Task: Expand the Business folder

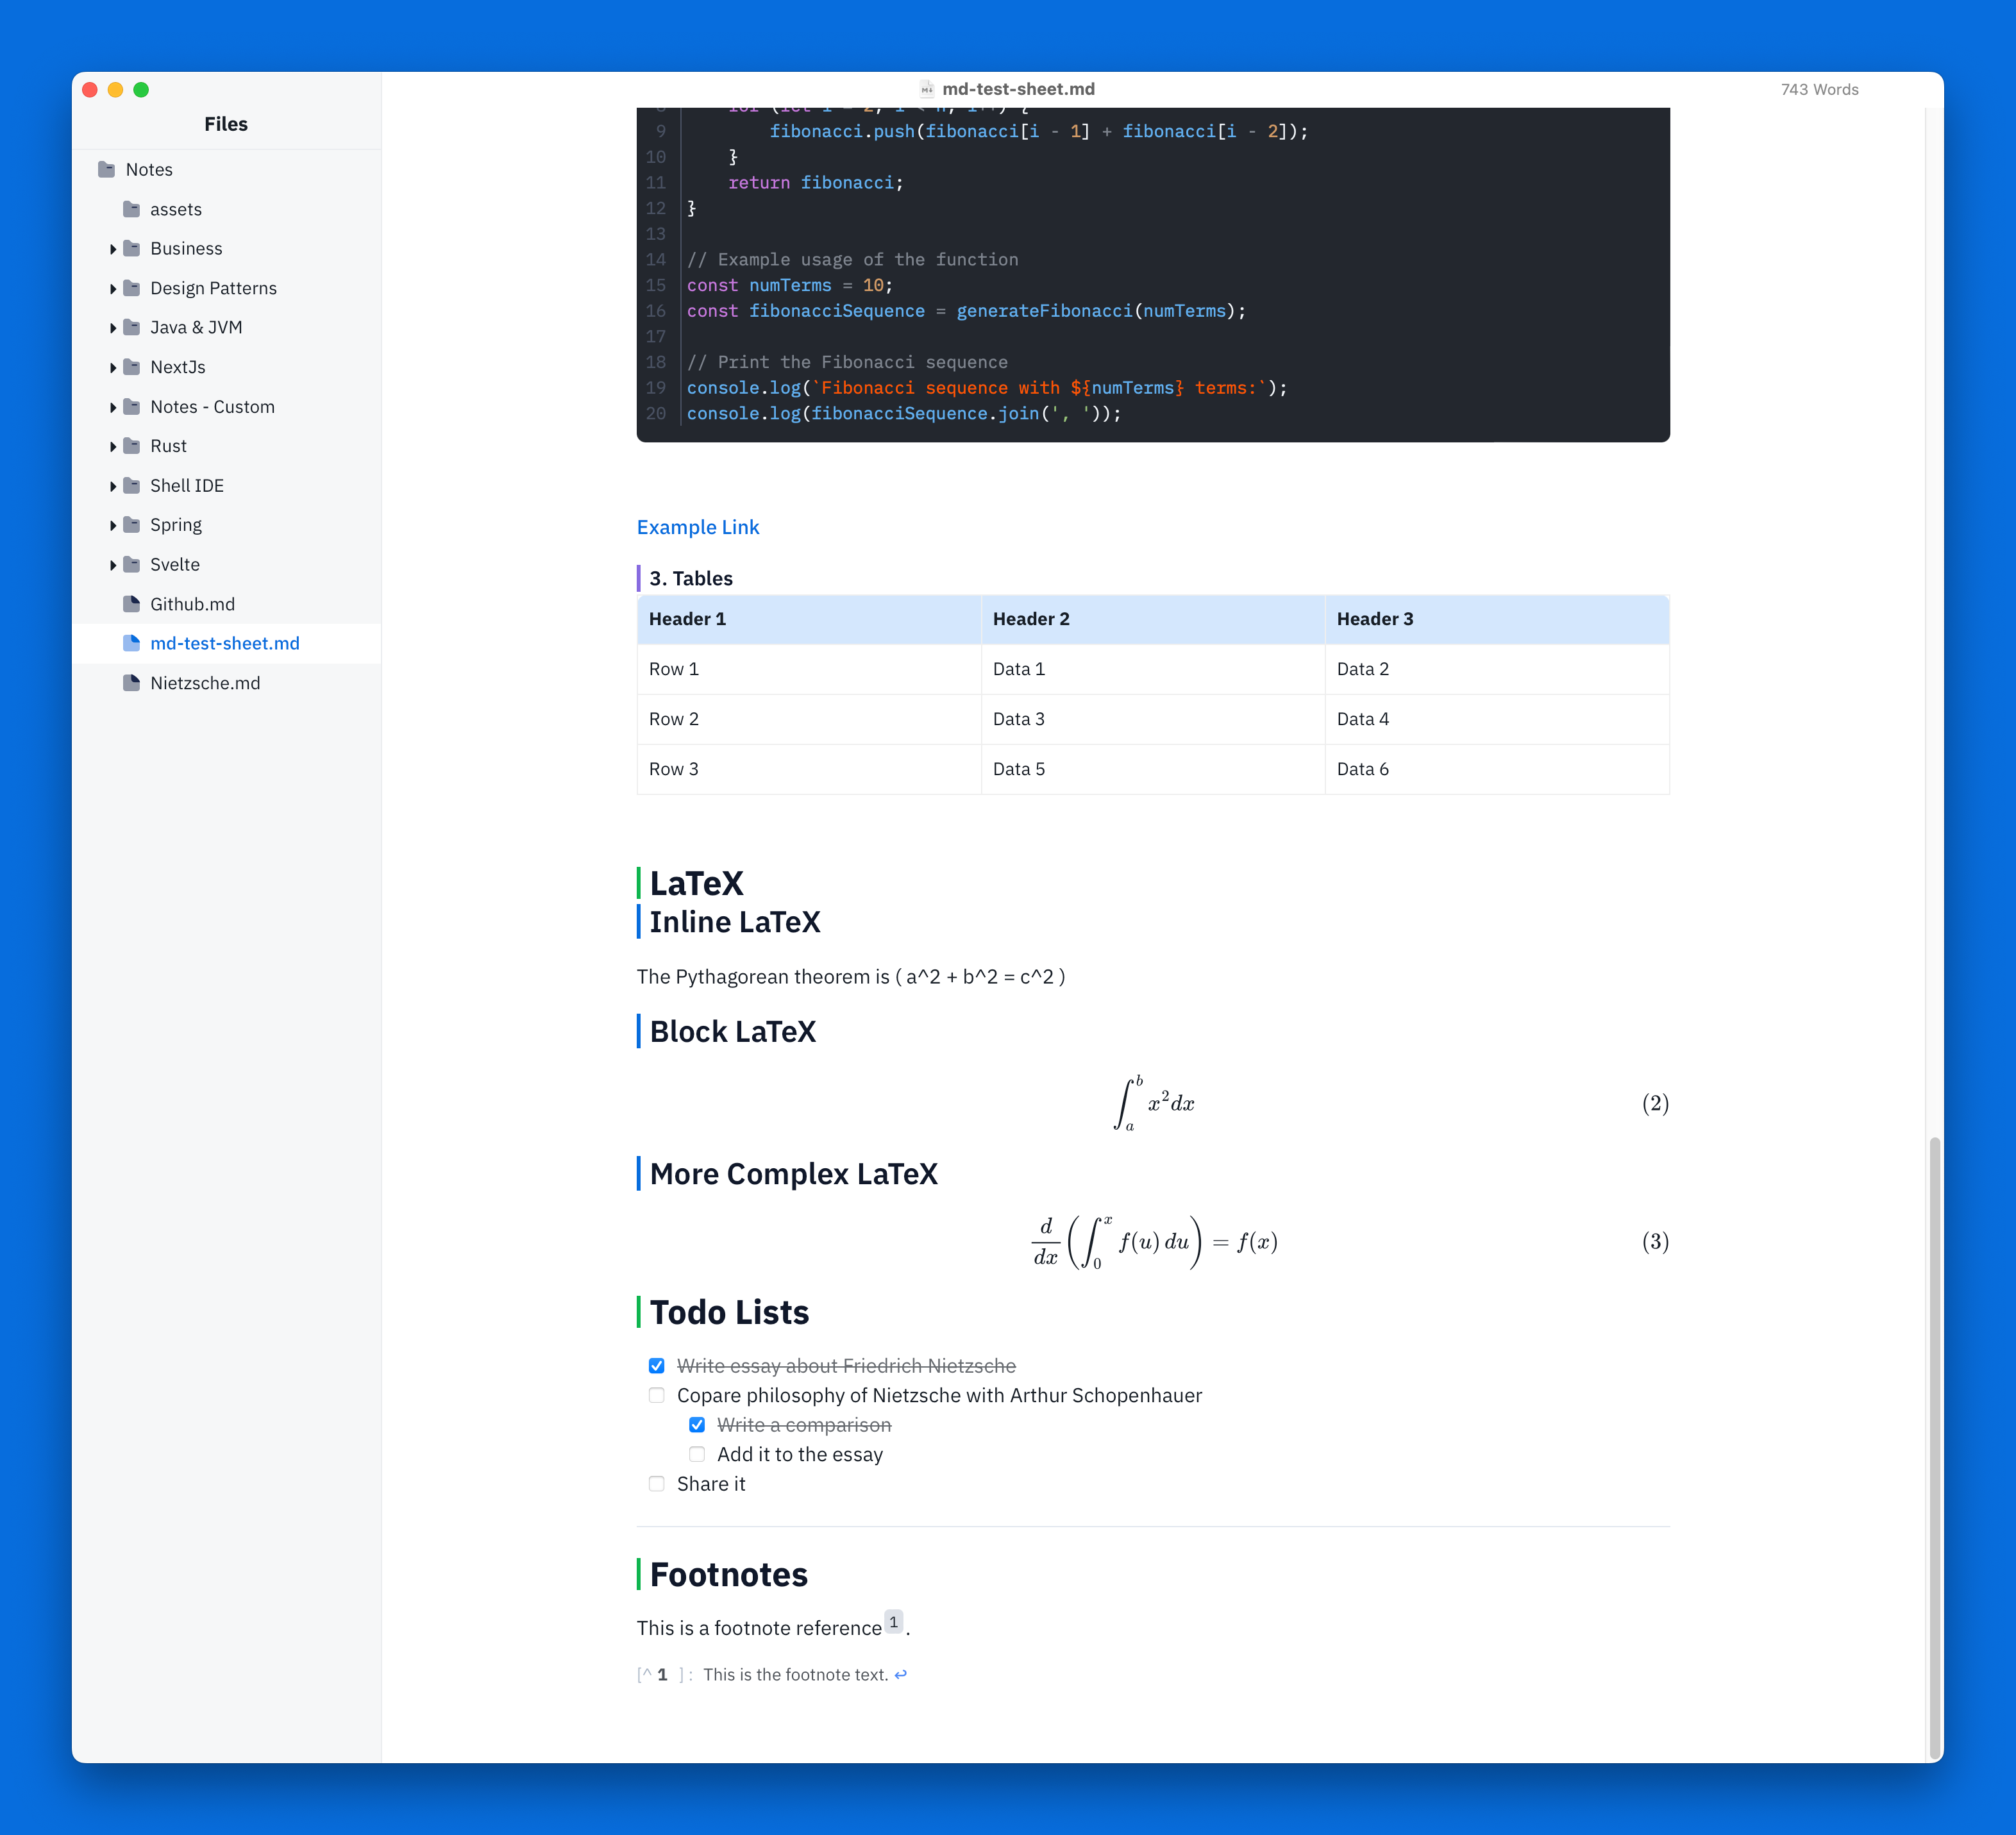Action: pos(113,249)
